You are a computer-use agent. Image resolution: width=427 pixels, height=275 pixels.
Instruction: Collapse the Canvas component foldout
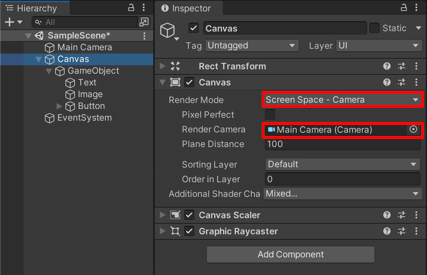click(x=162, y=82)
